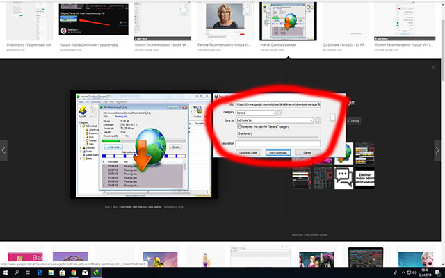This screenshot has width=445, height=278.
Task: Click the Paylaş share icon
Action: click(x=354, y=120)
